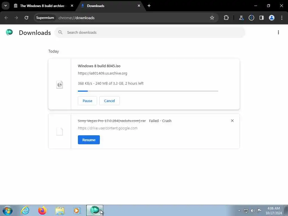Close The Windows 8 build archive tab
The image size is (288, 216).
coord(72,6)
